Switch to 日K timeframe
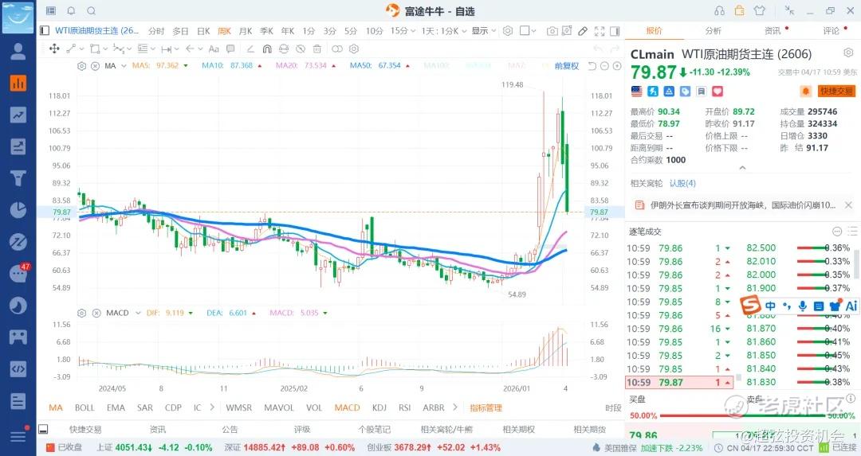The width and height of the screenshot is (861, 456). 203,31
